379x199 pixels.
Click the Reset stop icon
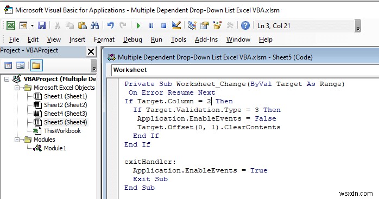tap(163, 25)
